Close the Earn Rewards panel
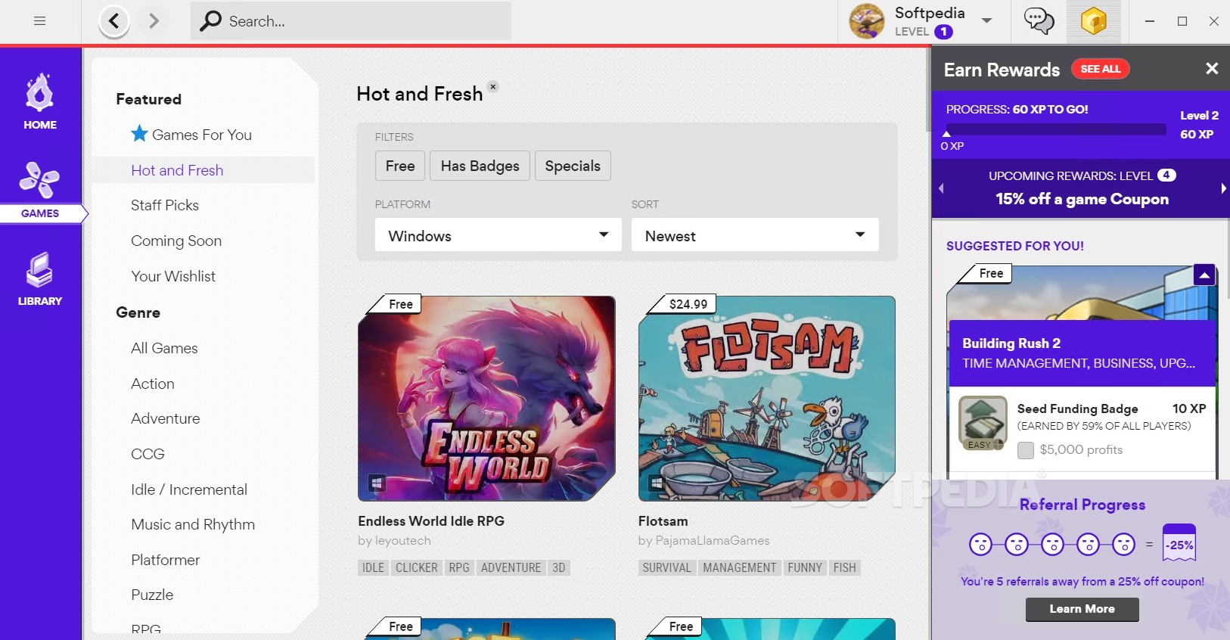The height and width of the screenshot is (640, 1230). [1212, 69]
